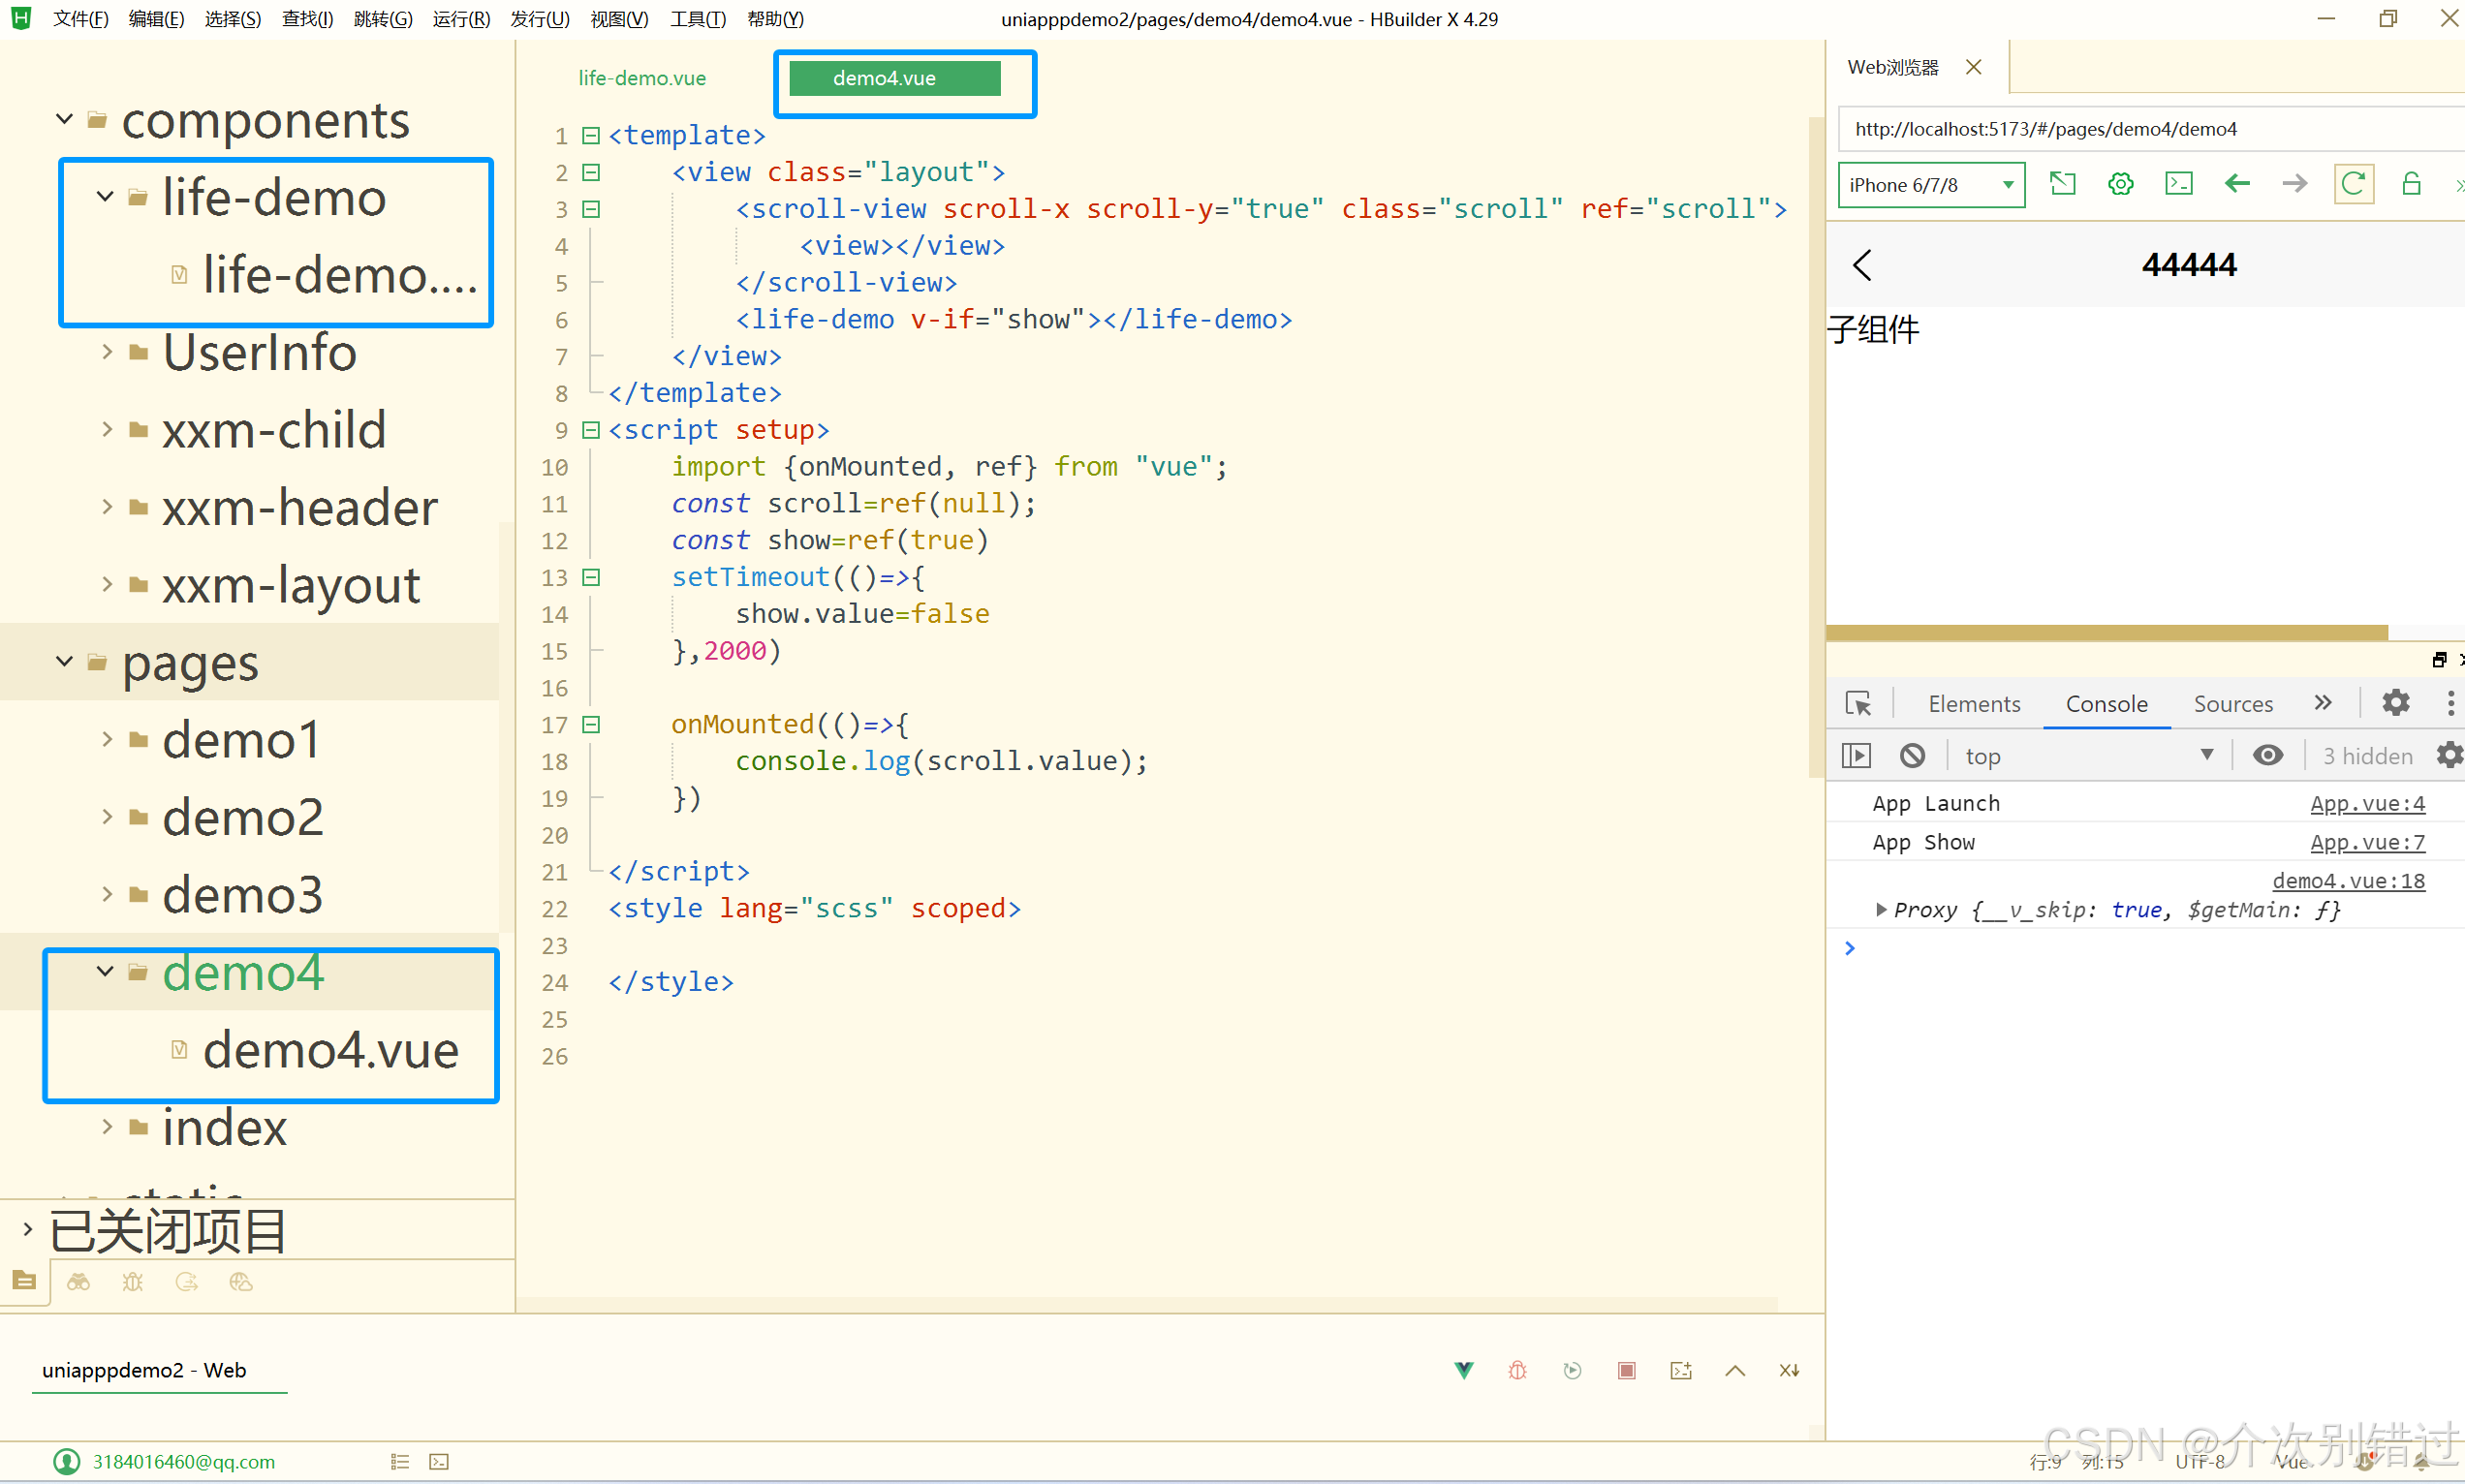Click the green back arrow in browser toolbar

tap(2237, 184)
